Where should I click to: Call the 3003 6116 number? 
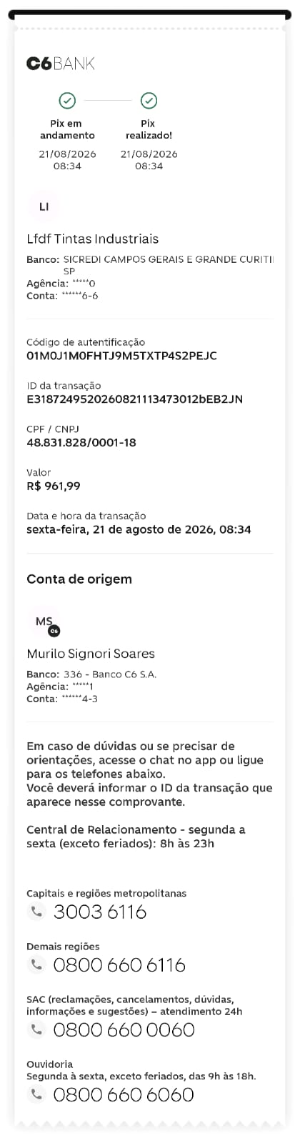click(100, 912)
